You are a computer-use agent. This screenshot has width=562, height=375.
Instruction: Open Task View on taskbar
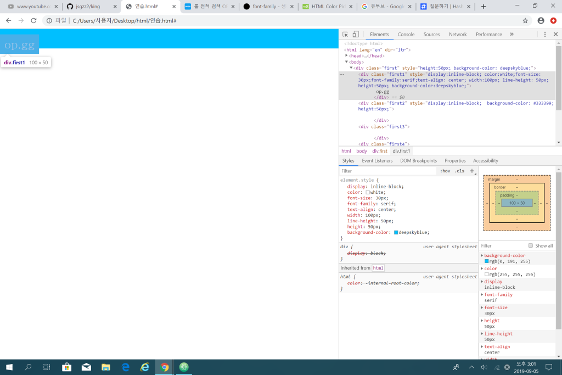(x=47, y=367)
